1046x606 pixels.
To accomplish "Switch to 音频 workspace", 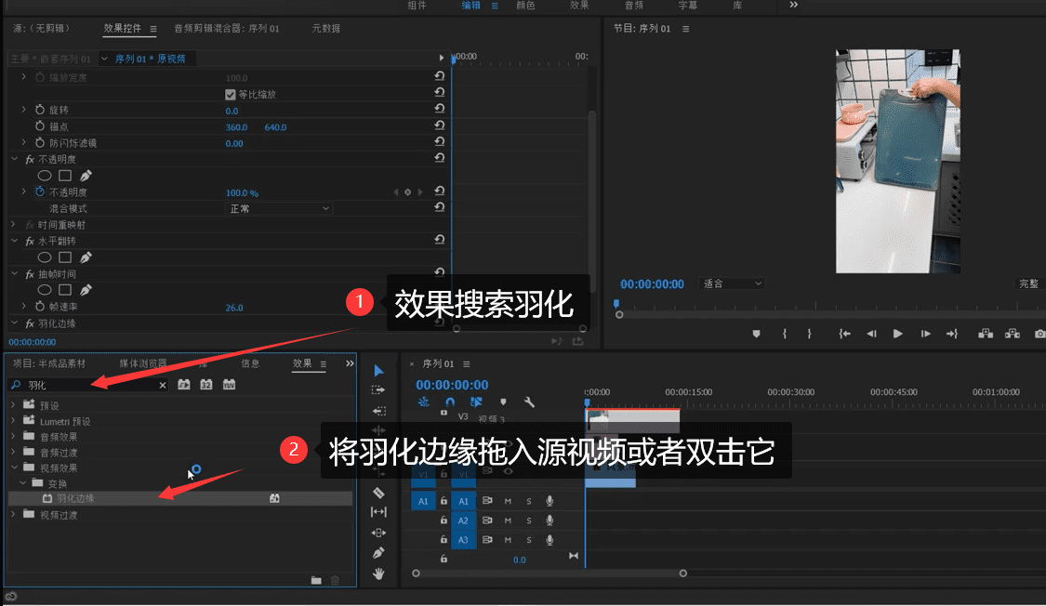I will tap(634, 6).
